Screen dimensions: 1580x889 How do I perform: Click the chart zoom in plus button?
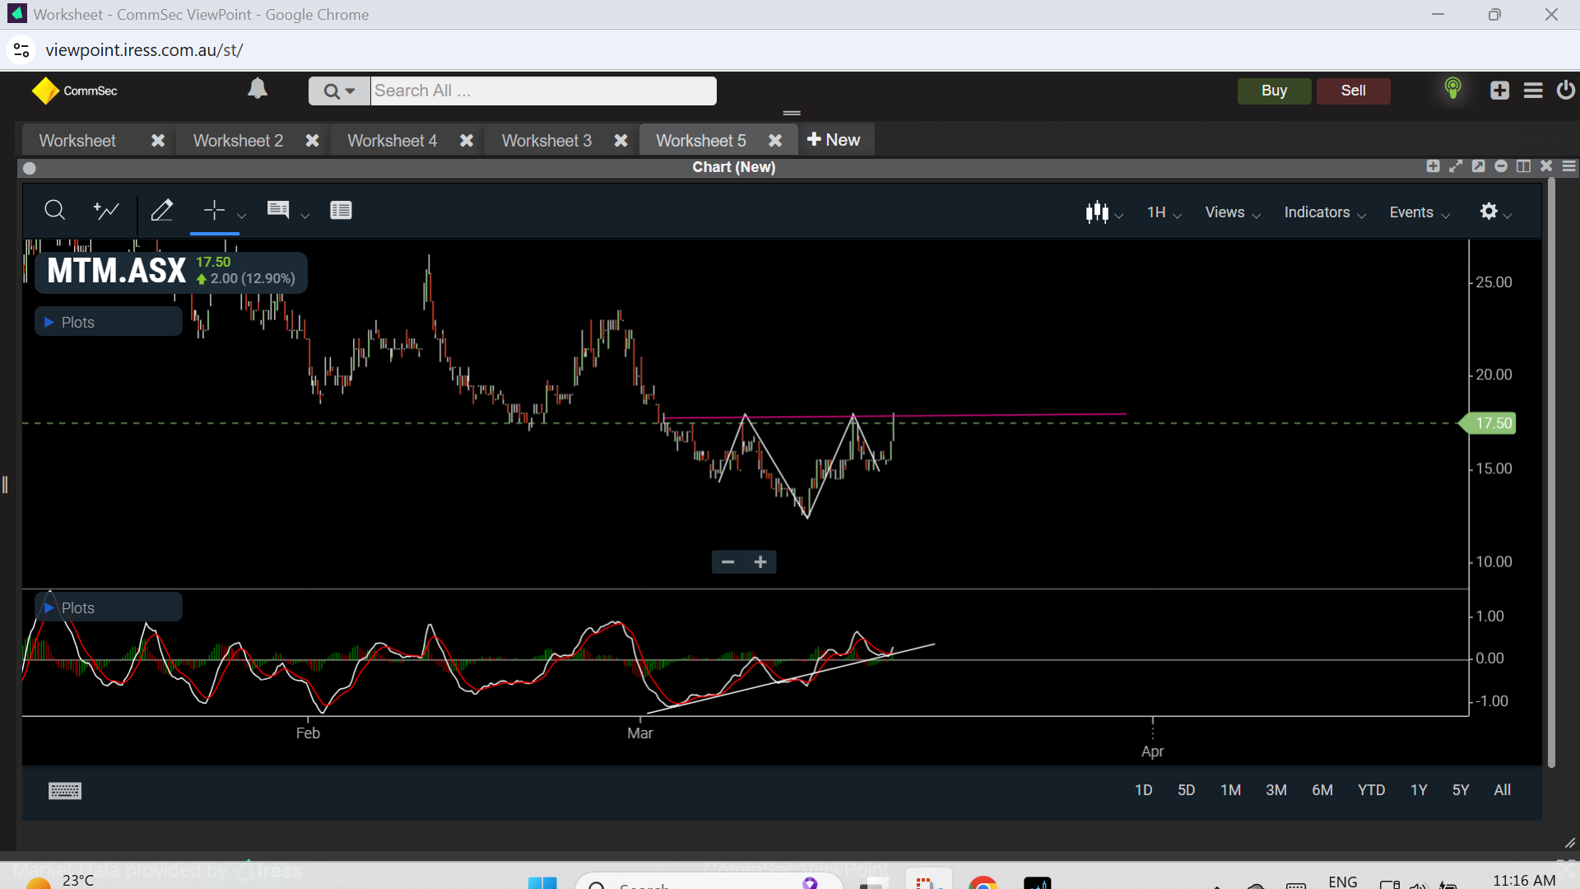click(x=760, y=562)
